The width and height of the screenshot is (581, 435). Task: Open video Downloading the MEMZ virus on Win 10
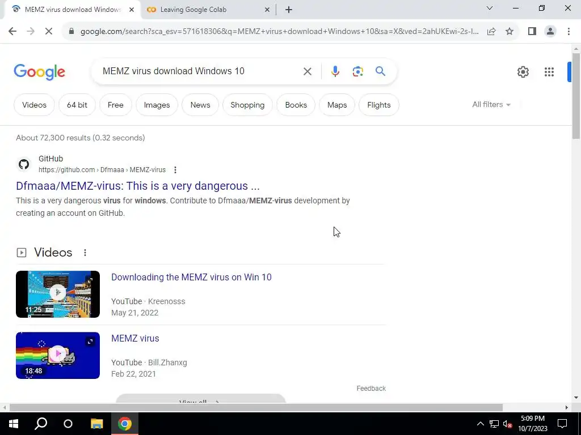click(191, 277)
